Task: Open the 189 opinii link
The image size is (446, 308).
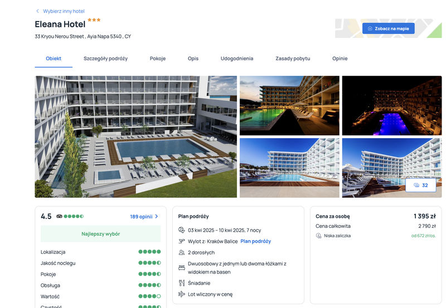Action: [142, 217]
